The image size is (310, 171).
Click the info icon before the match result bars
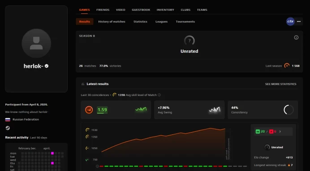pyautogui.click(x=97, y=166)
